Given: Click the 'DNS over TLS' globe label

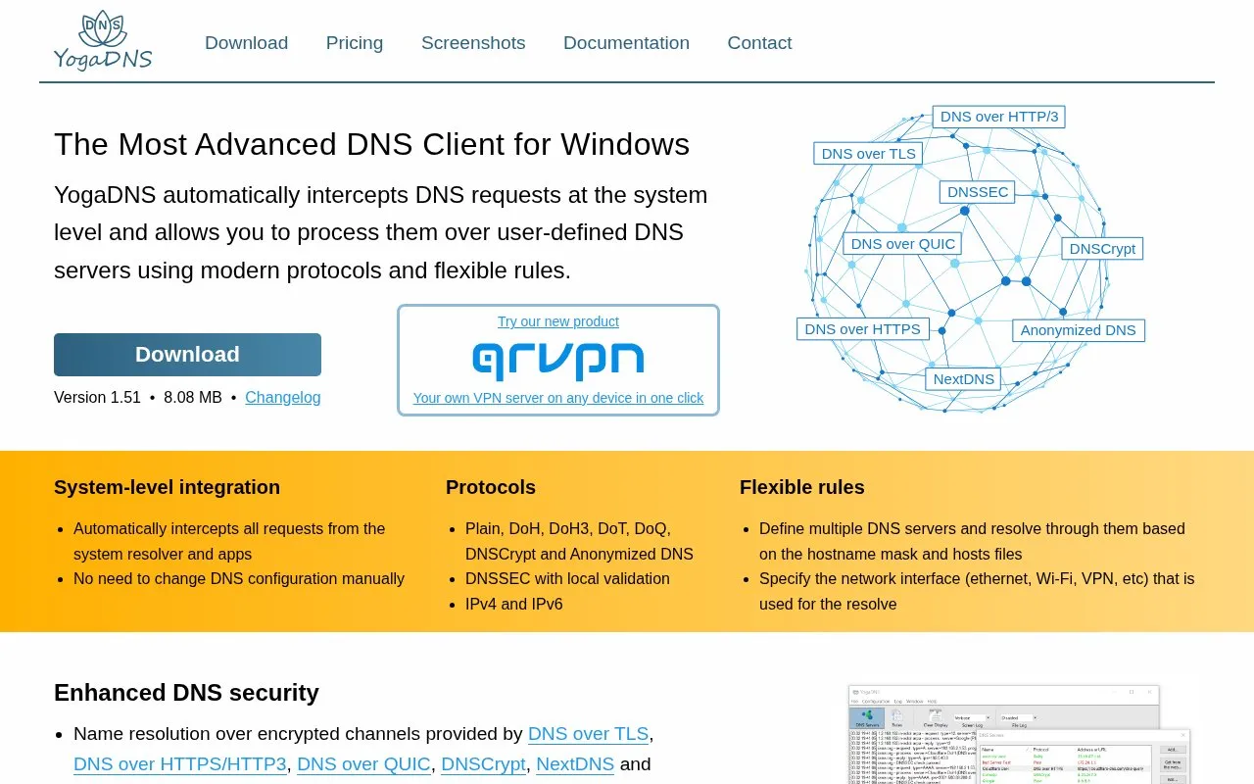Looking at the screenshot, I should (x=868, y=154).
